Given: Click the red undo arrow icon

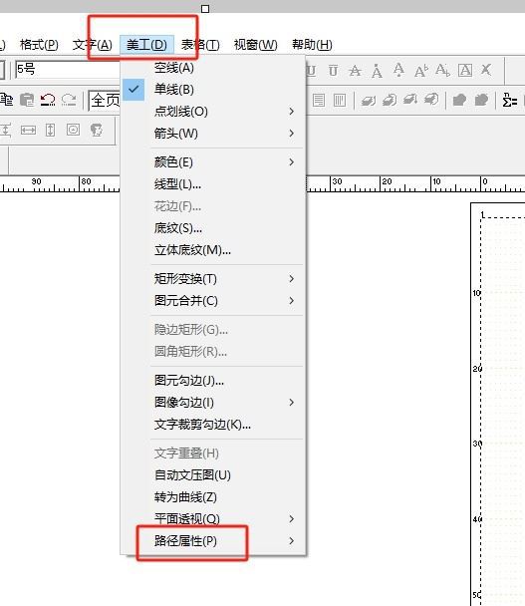Looking at the screenshot, I should click(48, 100).
